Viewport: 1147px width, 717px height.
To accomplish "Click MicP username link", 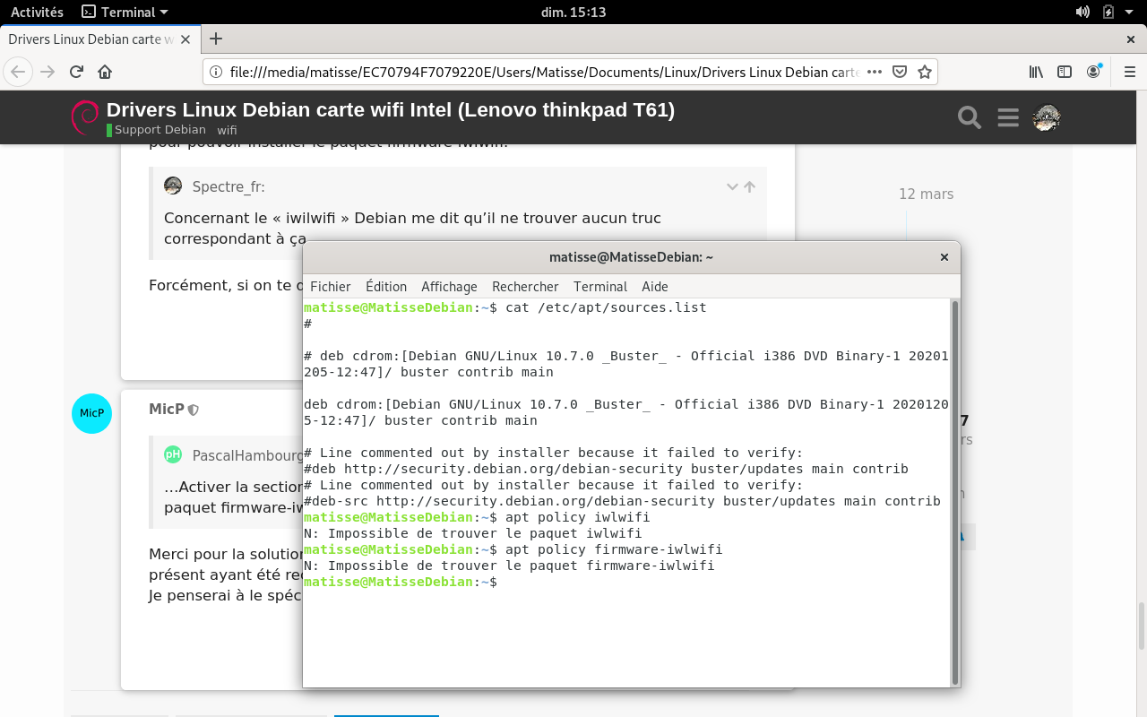I will point(166,409).
